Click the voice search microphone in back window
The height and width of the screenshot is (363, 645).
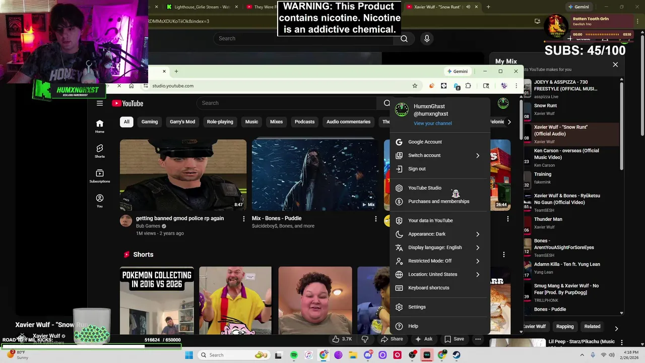(427, 38)
